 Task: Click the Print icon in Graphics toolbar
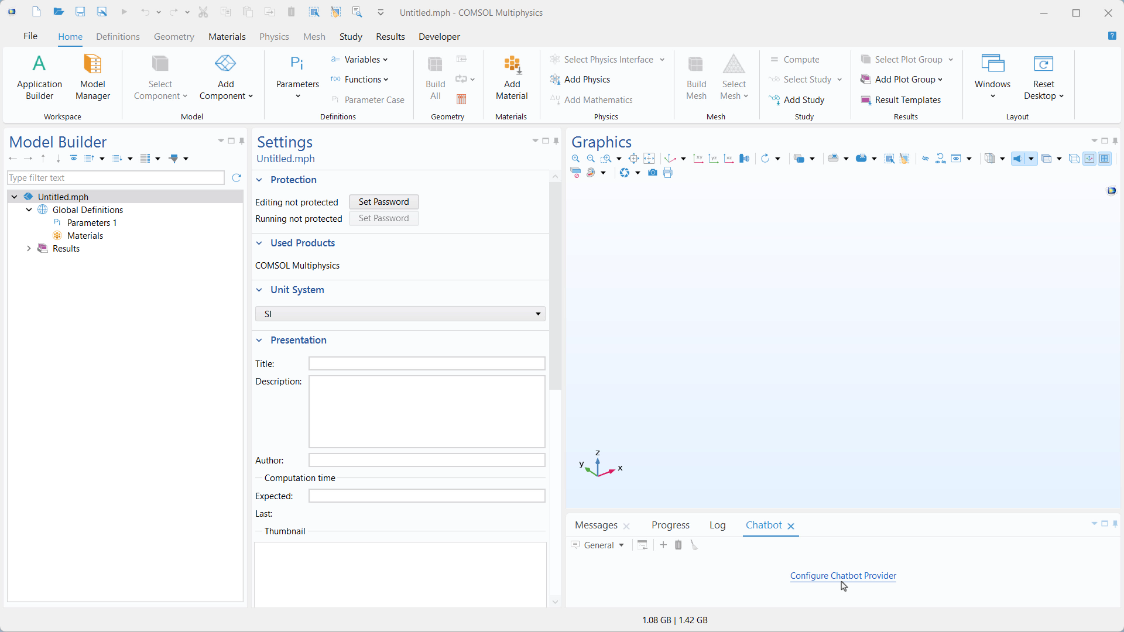(668, 173)
